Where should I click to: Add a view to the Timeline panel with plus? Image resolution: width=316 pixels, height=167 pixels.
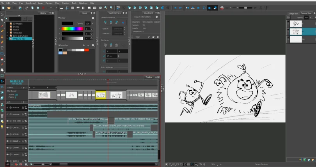[156, 77]
